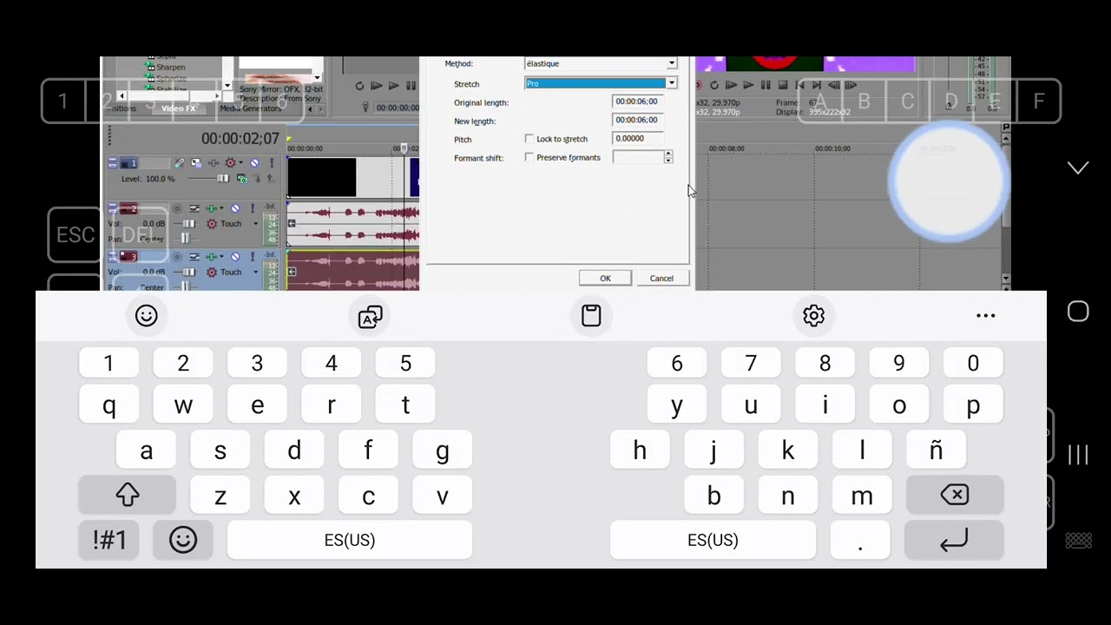
Task: Click trimmer play button
Action: coord(394,85)
